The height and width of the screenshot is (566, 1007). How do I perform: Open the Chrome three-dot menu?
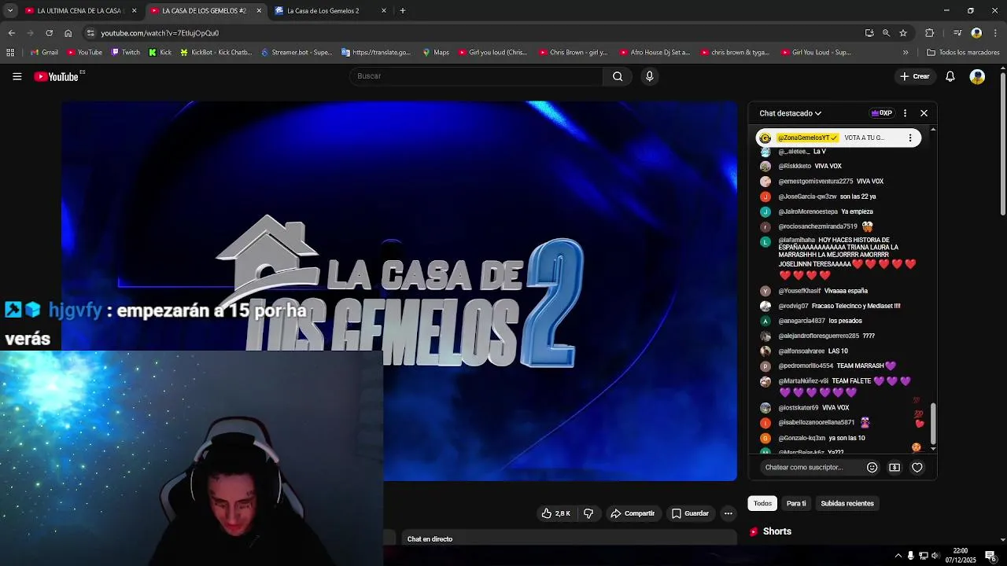[996, 33]
